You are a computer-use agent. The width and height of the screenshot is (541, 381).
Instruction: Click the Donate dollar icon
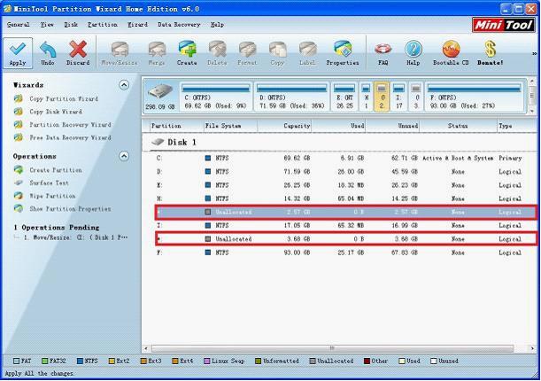(490, 50)
